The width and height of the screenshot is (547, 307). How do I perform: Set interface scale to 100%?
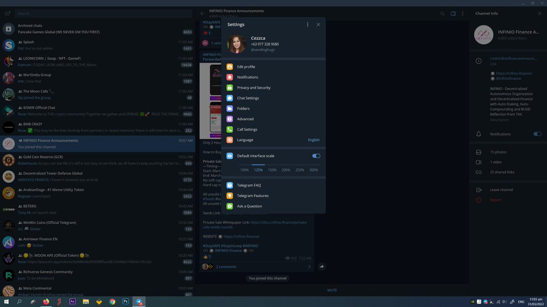coord(244,170)
